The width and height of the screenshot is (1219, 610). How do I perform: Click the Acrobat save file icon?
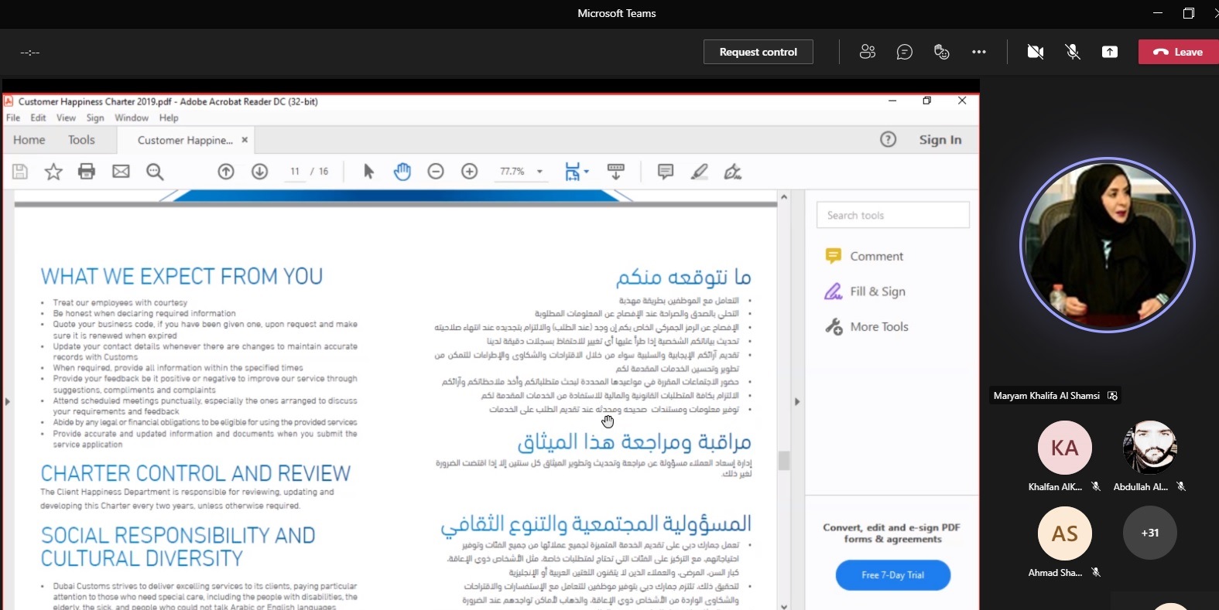pos(20,172)
